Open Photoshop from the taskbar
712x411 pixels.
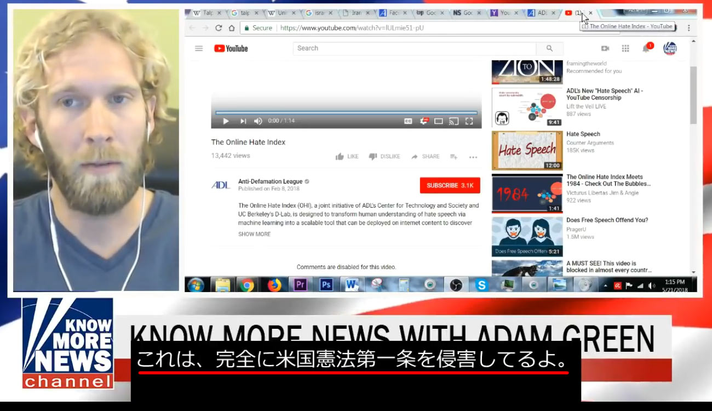tap(326, 285)
